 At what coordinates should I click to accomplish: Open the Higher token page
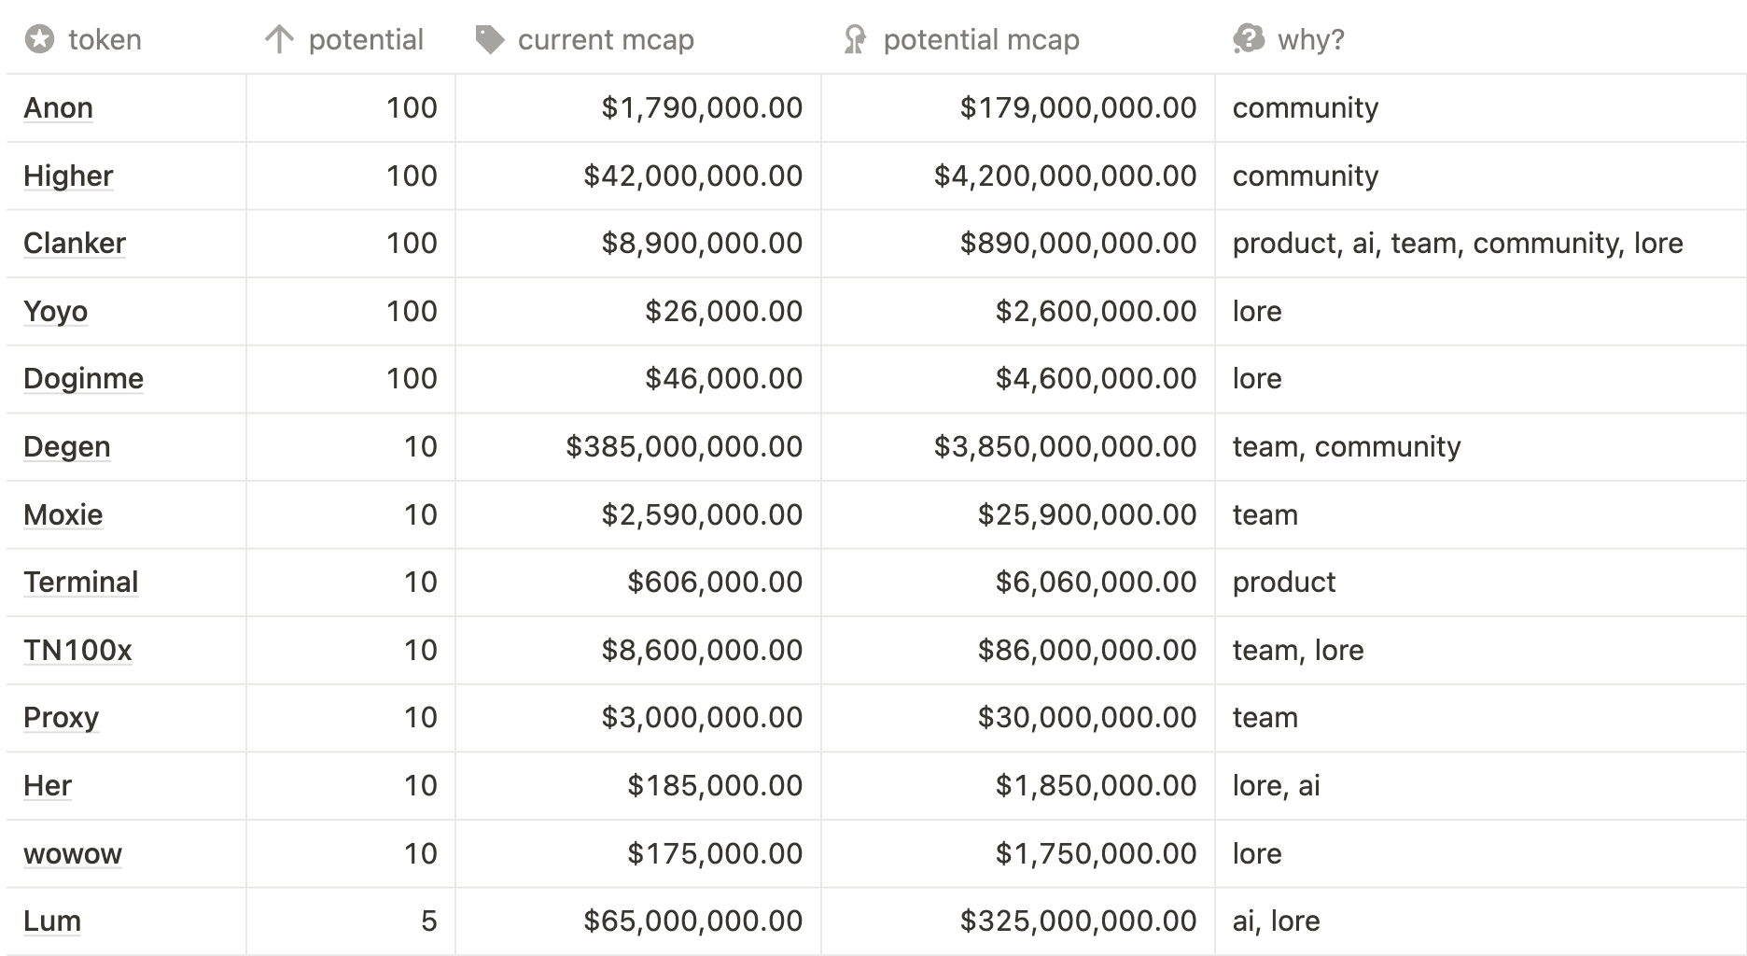tap(68, 176)
